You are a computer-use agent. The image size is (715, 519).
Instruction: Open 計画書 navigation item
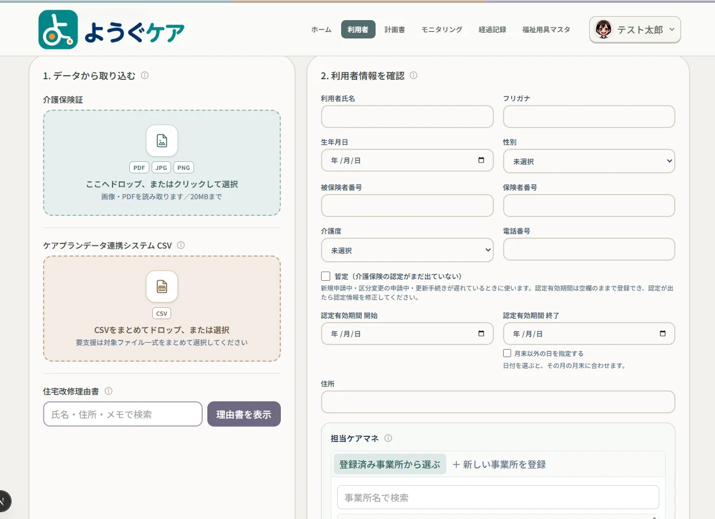tap(395, 29)
